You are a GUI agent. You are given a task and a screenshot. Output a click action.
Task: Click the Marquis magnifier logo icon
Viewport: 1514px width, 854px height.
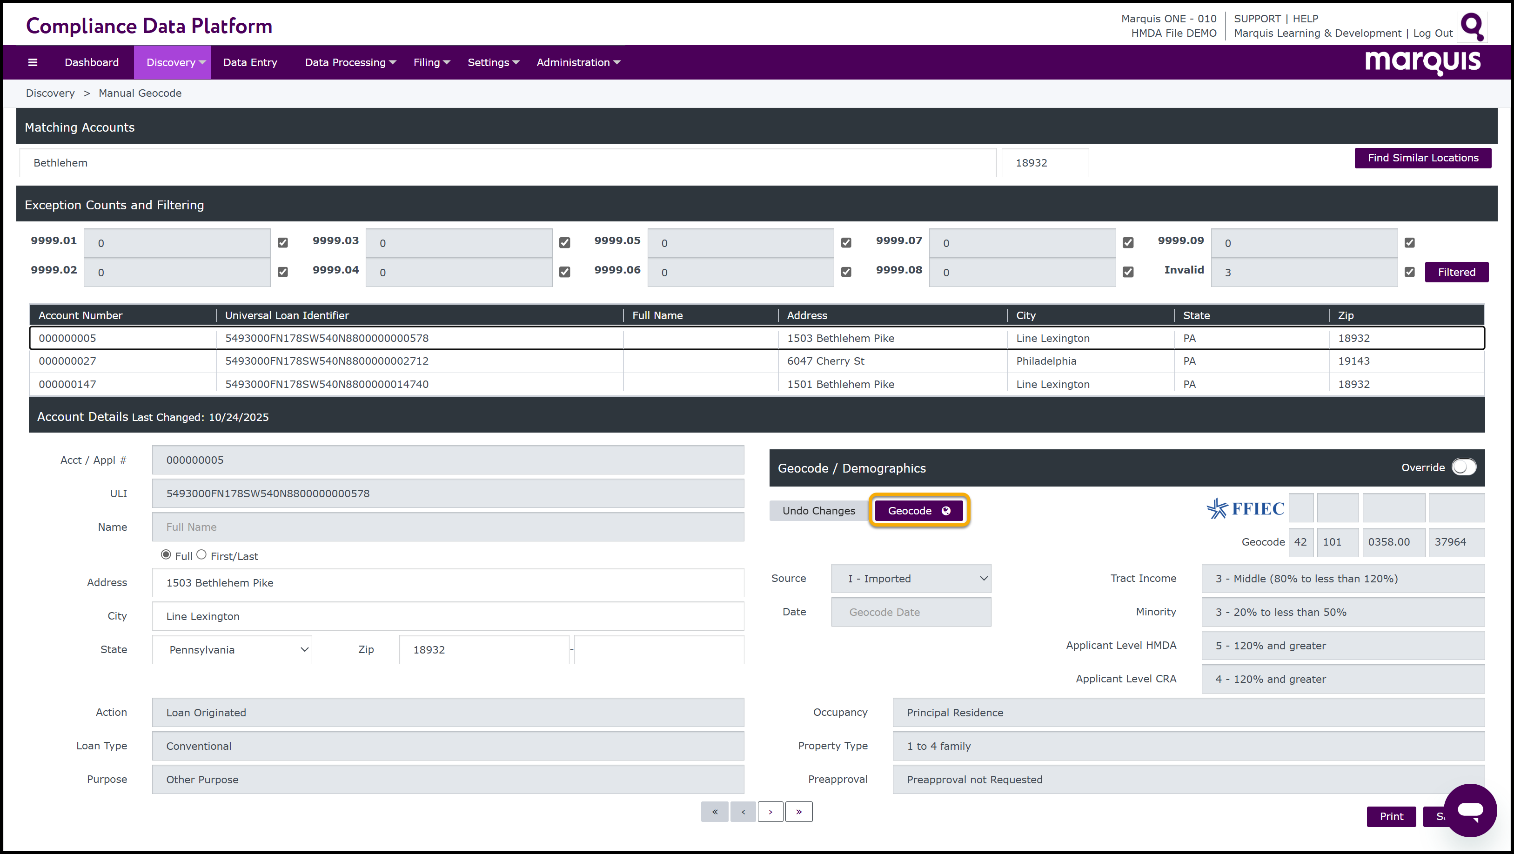tap(1472, 26)
